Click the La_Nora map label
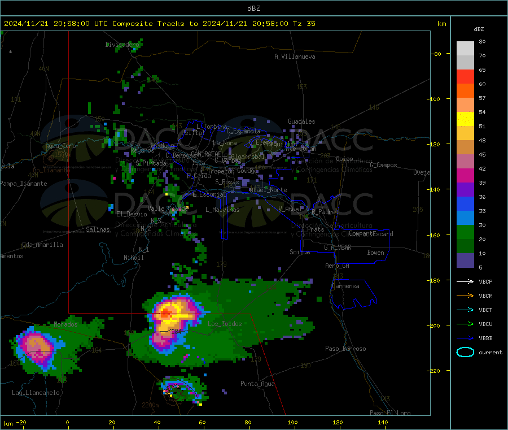This screenshot has width=508, height=430. 225,143
